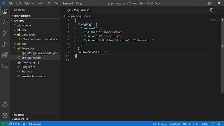The image size is (224, 126).
Task: Split the editor to the right
Action: click(212, 10)
